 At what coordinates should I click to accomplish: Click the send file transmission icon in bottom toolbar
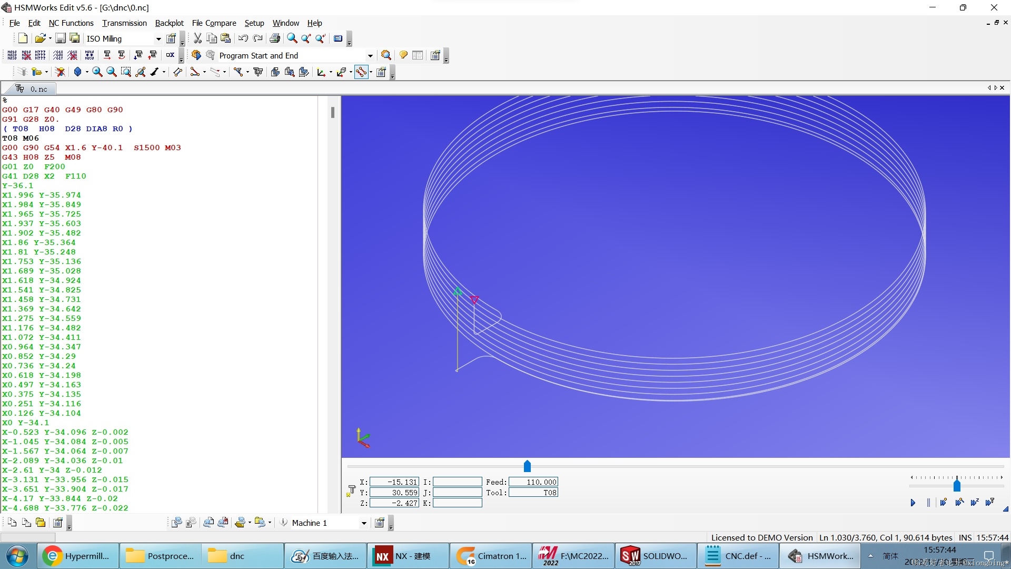click(x=177, y=523)
